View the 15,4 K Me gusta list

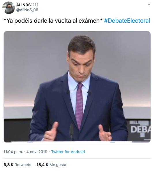(x=51, y=165)
